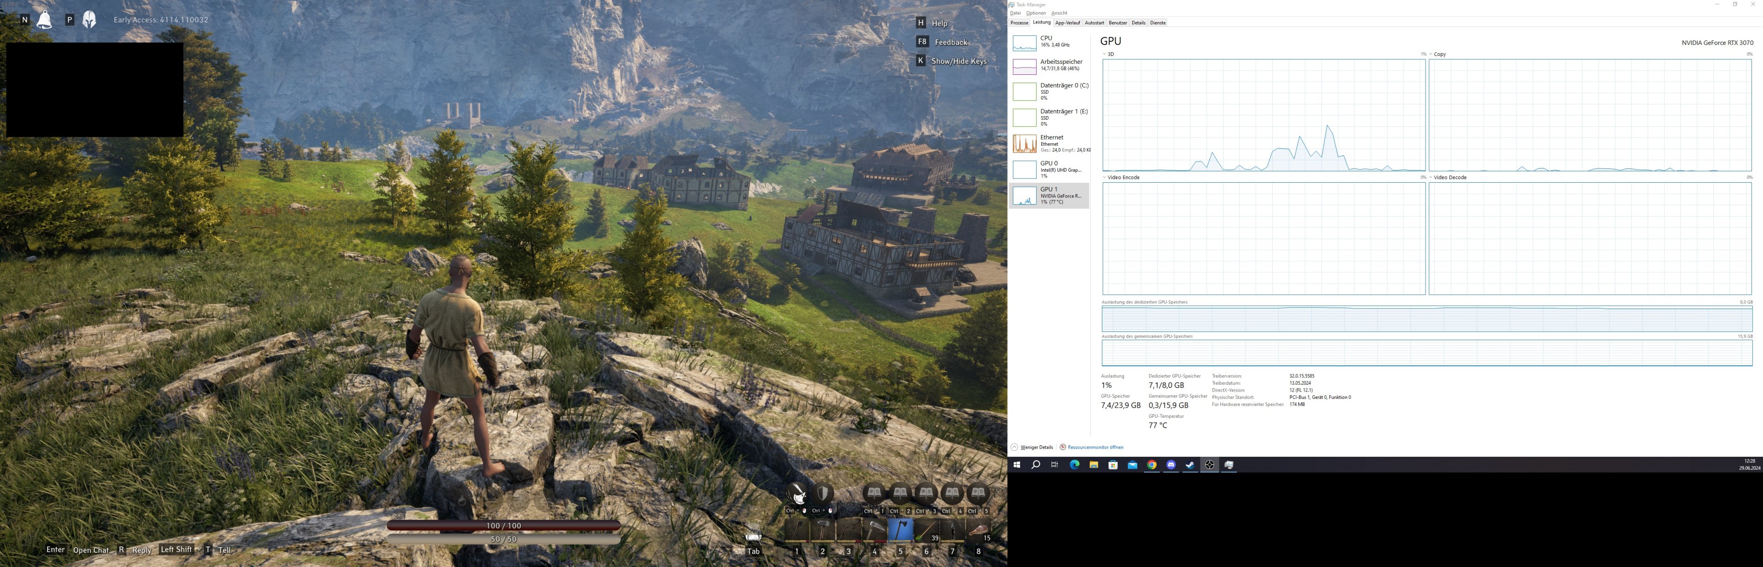Open the Optionen menu

pyautogui.click(x=1035, y=13)
